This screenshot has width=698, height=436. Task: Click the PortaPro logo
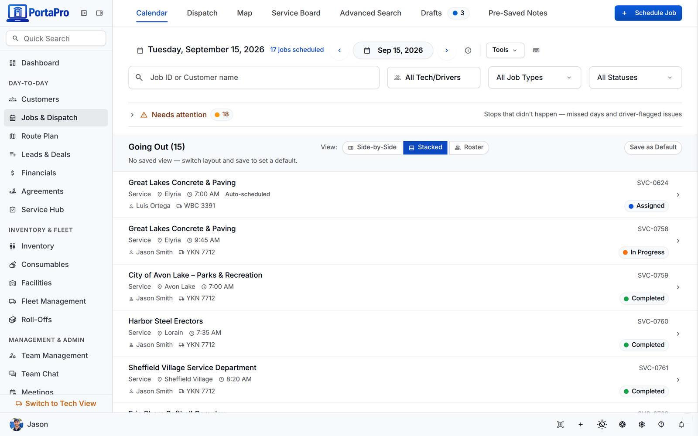[x=38, y=13]
